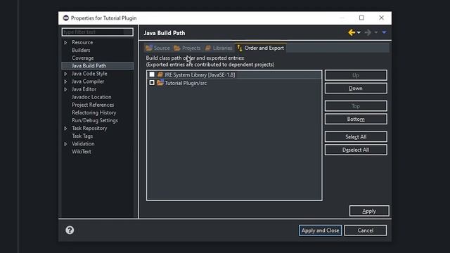The image size is (450, 253).
Task: Maximize the Properties dialog window
Action: tap(361, 18)
